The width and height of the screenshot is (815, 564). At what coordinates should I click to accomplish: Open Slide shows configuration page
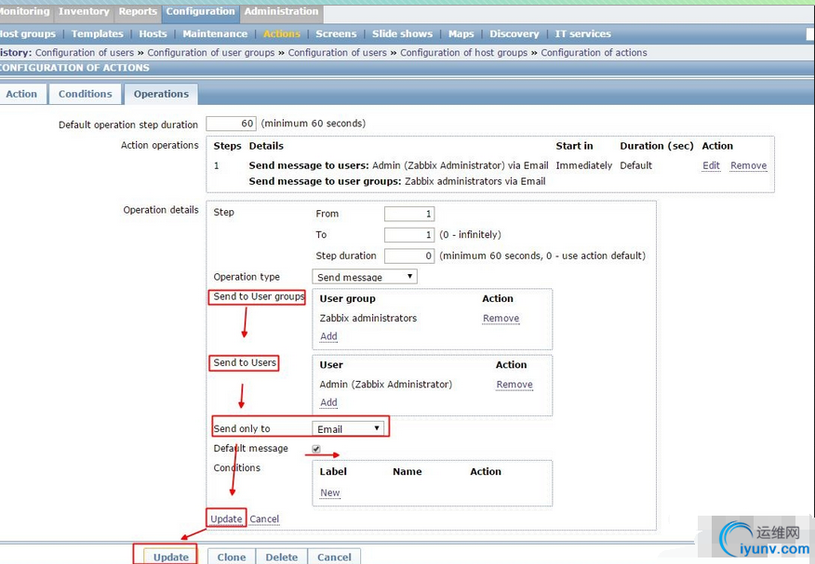point(402,33)
